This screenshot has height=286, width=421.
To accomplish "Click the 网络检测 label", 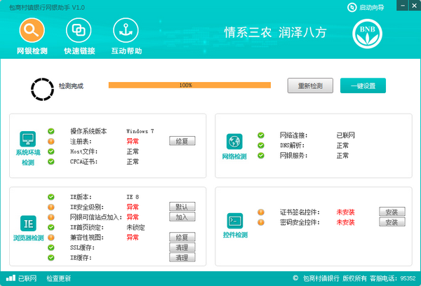I will point(234,156).
